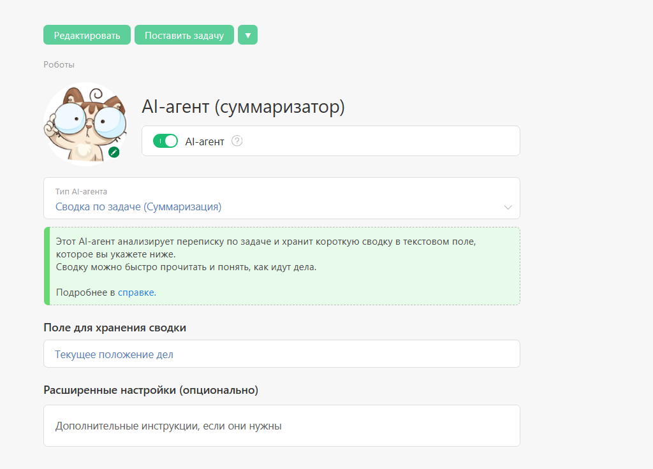Open the dropdown arrow beside Поставить задачу
This screenshot has height=469, width=653.
point(248,35)
